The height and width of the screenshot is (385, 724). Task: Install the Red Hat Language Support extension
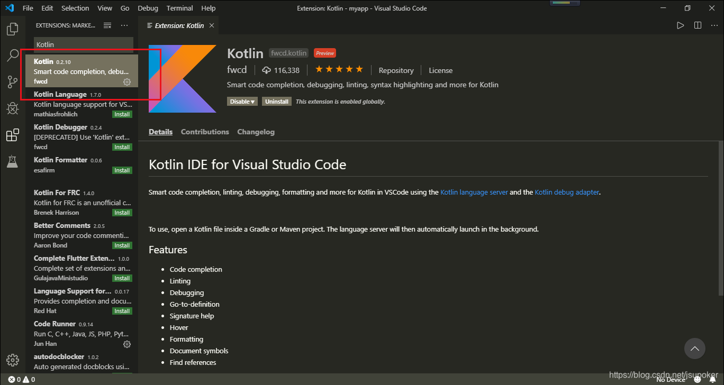(x=122, y=311)
